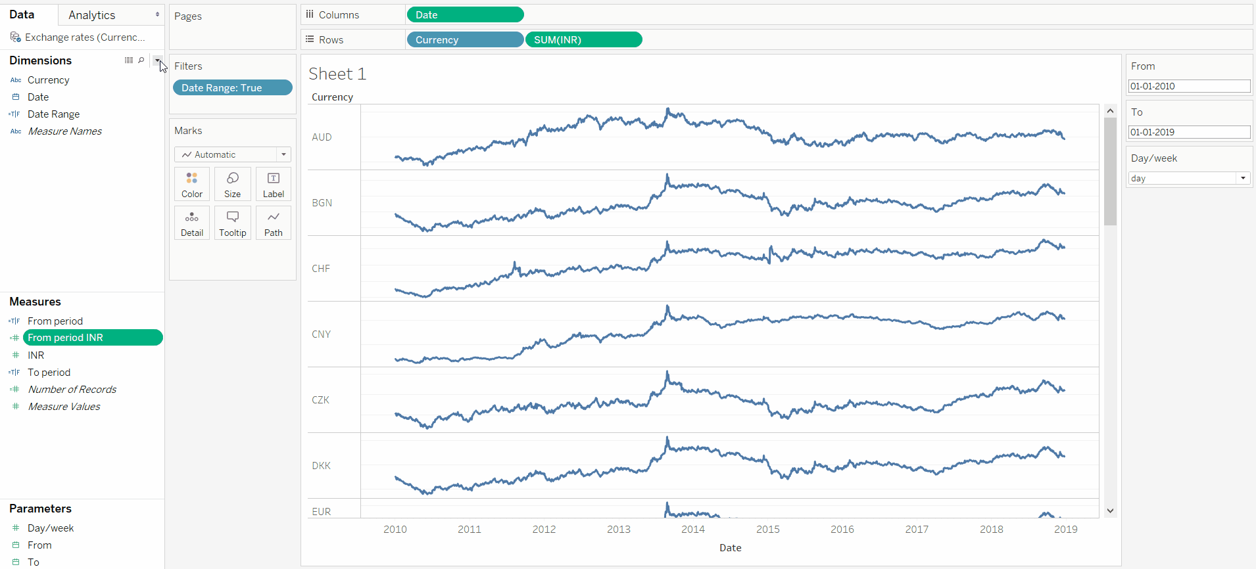The image size is (1256, 569).
Task: Select the To period measure
Action: [x=49, y=373]
